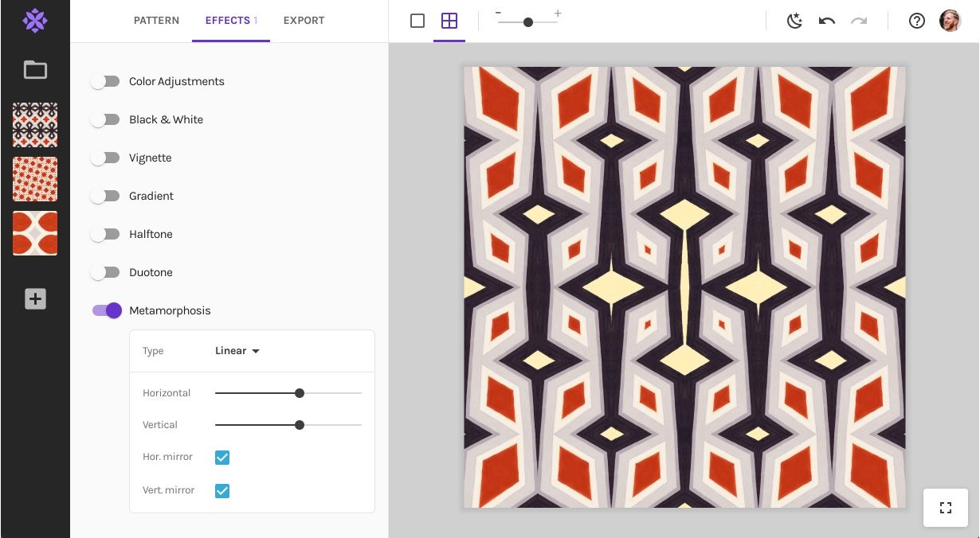Switch to single tile view icon
Viewport: 980px width, 538px height.
click(x=417, y=21)
